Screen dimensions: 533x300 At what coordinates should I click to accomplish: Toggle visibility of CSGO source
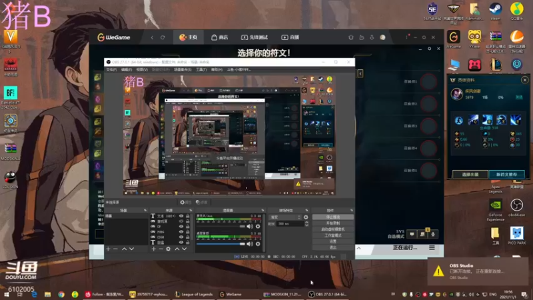point(181,237)
